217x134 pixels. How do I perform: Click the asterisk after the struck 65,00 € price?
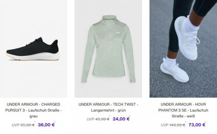(x=35, y=122)
